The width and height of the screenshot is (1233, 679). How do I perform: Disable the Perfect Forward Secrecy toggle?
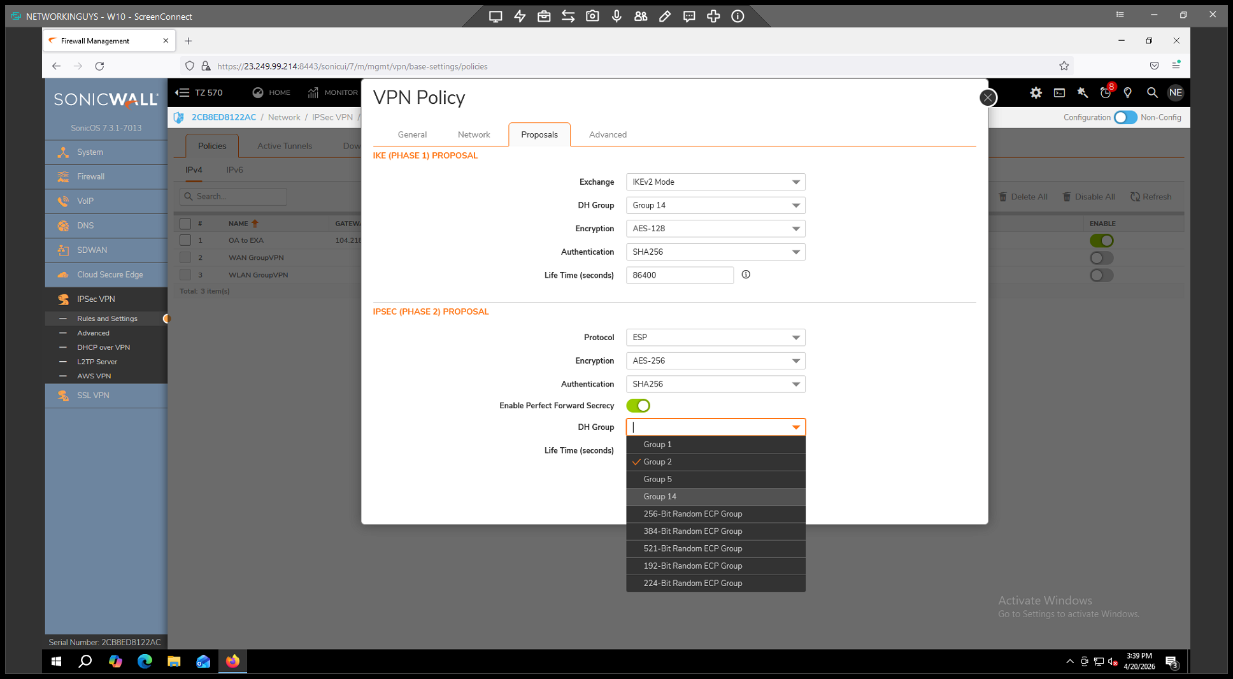pos(638,406)
